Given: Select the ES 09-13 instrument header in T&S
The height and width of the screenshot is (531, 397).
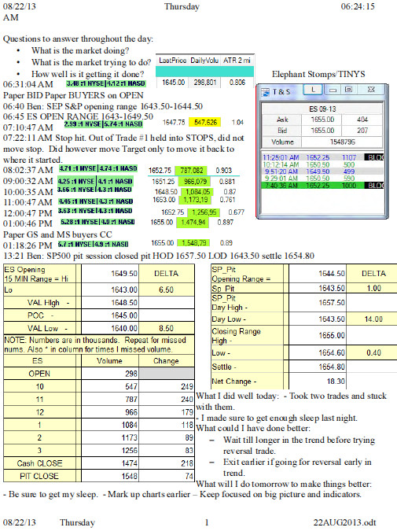Looking at the screenshot, I should pyautogui.click(x=322, y=109).
